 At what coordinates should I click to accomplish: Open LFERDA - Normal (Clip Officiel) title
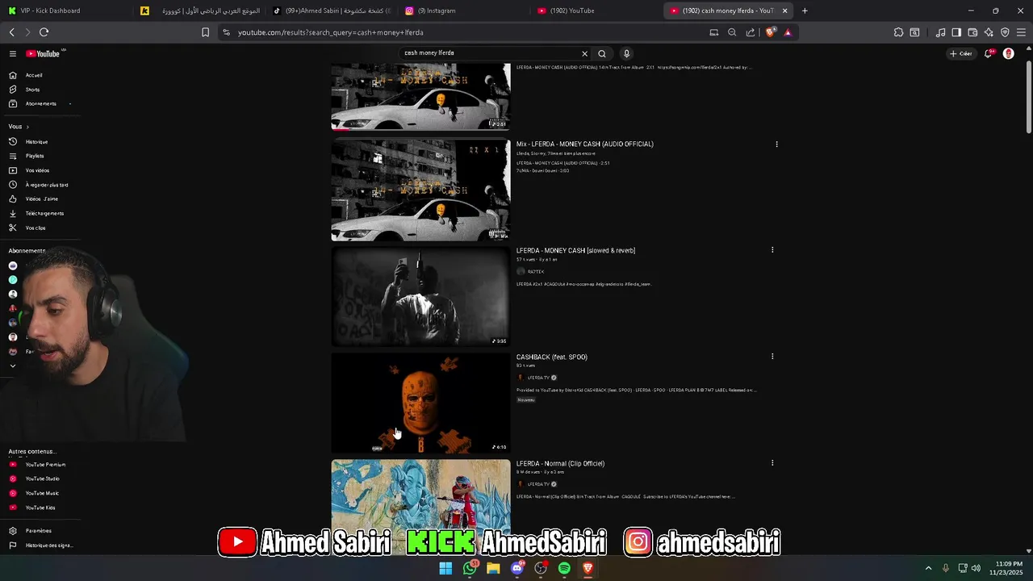pos(560,464)
